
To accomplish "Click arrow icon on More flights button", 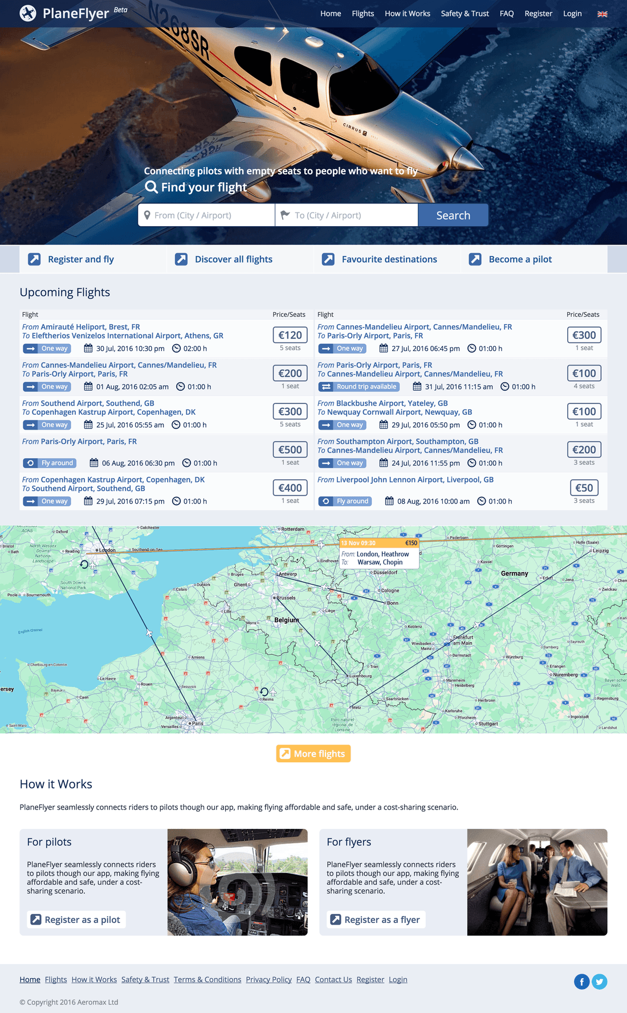I will point(285,753).
